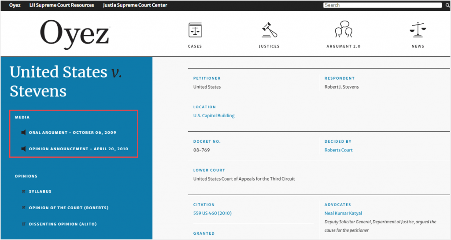Screen dimensions: 451x240
Task: Open Opinion of the Court (Roberts)
Action: [69, 208]
